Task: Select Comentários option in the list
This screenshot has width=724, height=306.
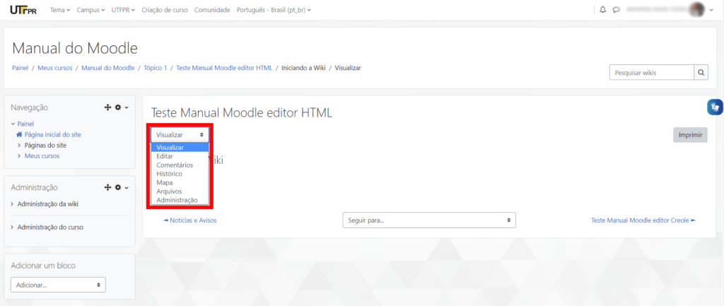Action: pos(180,165)
